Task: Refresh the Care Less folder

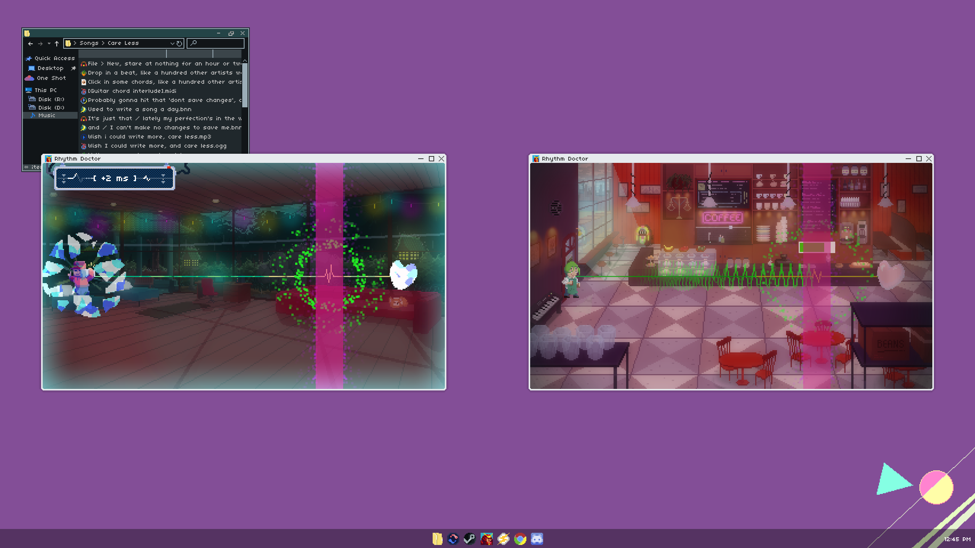Action: point(179,43)
